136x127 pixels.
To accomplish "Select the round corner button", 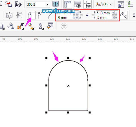I will [31, 15].
